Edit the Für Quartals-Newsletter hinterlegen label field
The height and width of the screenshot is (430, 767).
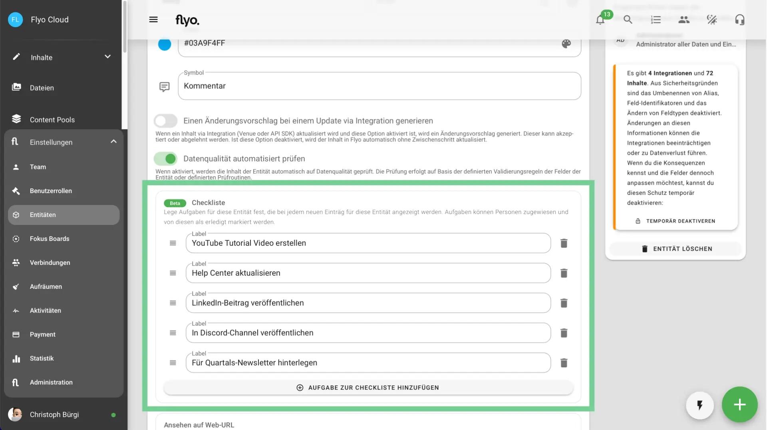point(368,363)
